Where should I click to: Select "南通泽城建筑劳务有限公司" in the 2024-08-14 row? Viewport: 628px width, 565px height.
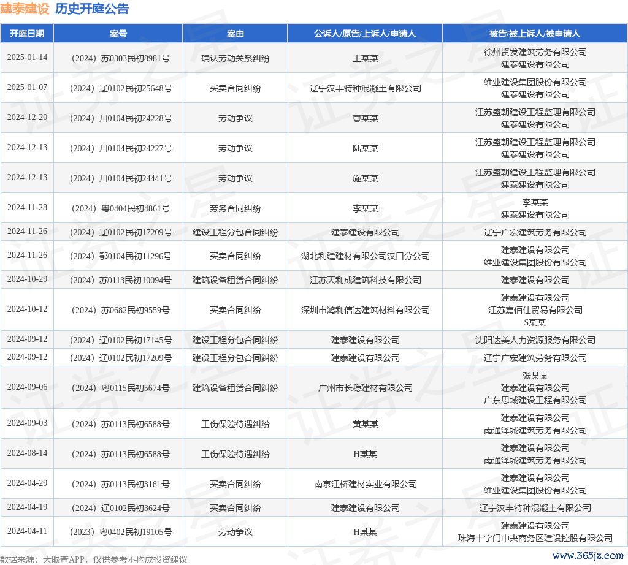click(535, 460)
